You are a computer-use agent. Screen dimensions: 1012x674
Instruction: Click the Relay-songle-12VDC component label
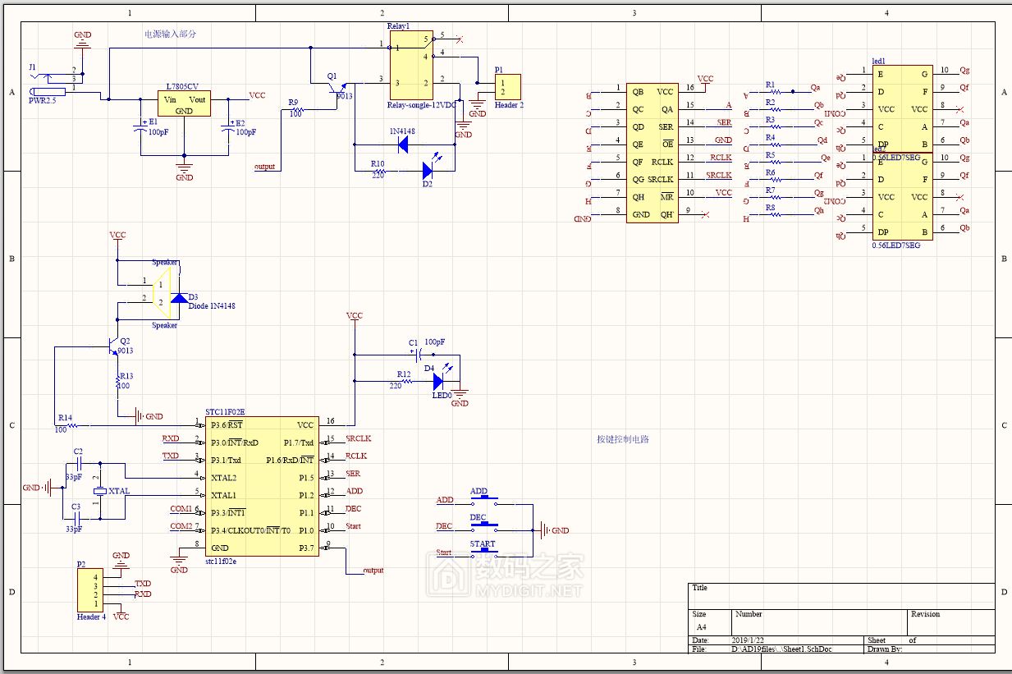(x=421, y=106)
